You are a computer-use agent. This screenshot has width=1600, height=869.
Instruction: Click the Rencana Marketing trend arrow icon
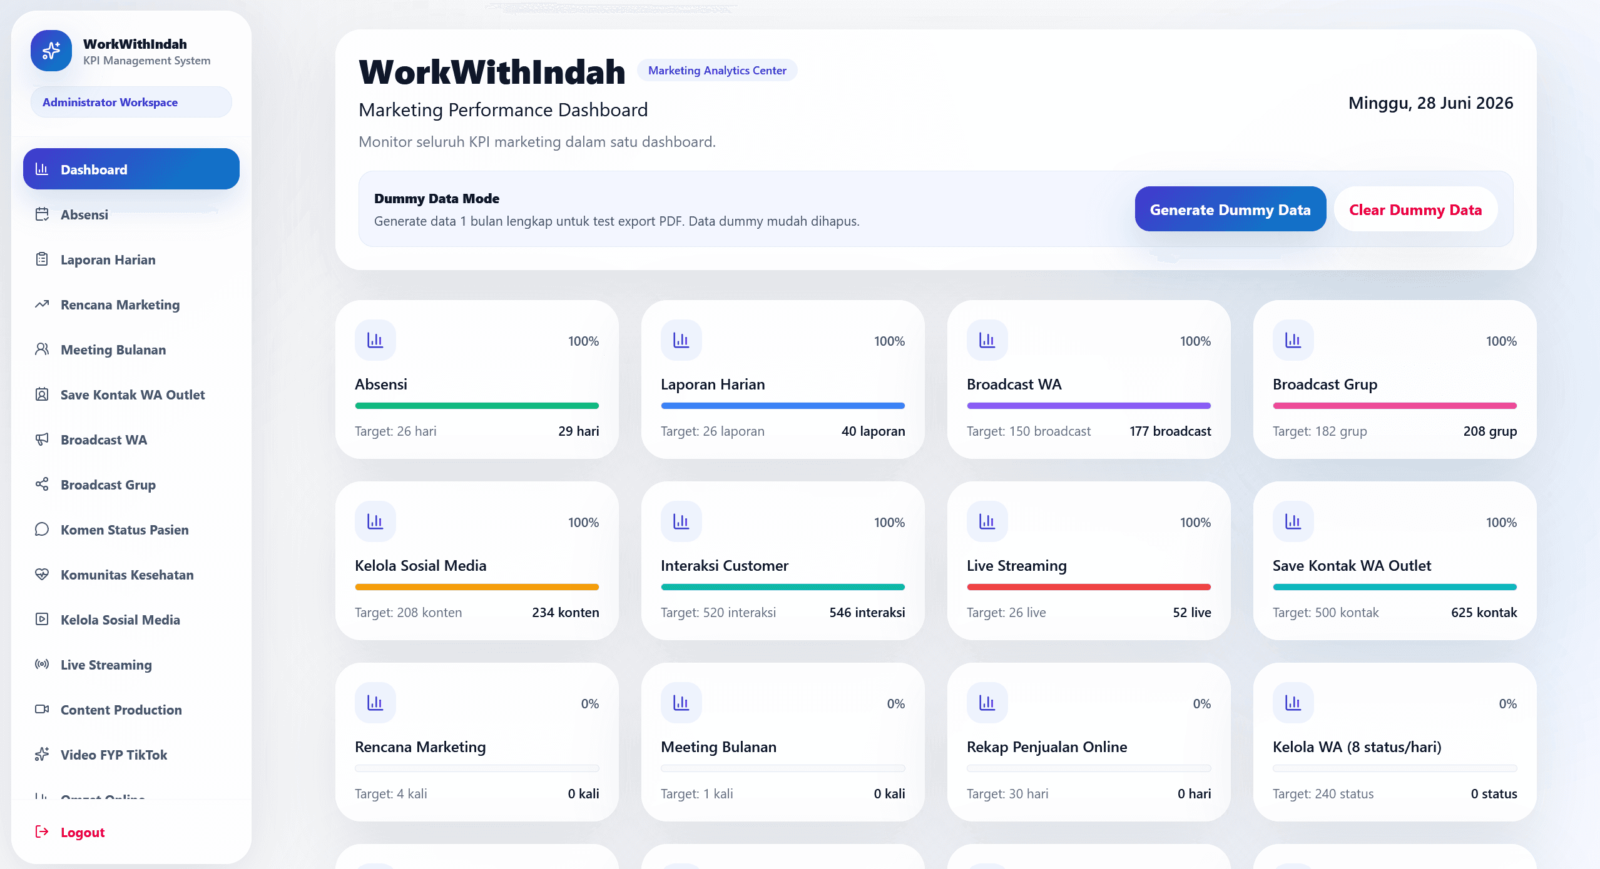[x=42, y=304]
